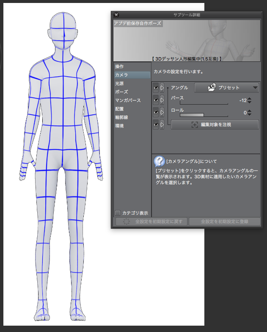Increase ロール value with up arrow

(x=250, y=111)
